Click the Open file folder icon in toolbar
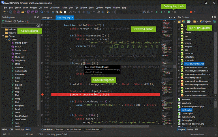This screenshot has width=218, height=137. [23, 12]
